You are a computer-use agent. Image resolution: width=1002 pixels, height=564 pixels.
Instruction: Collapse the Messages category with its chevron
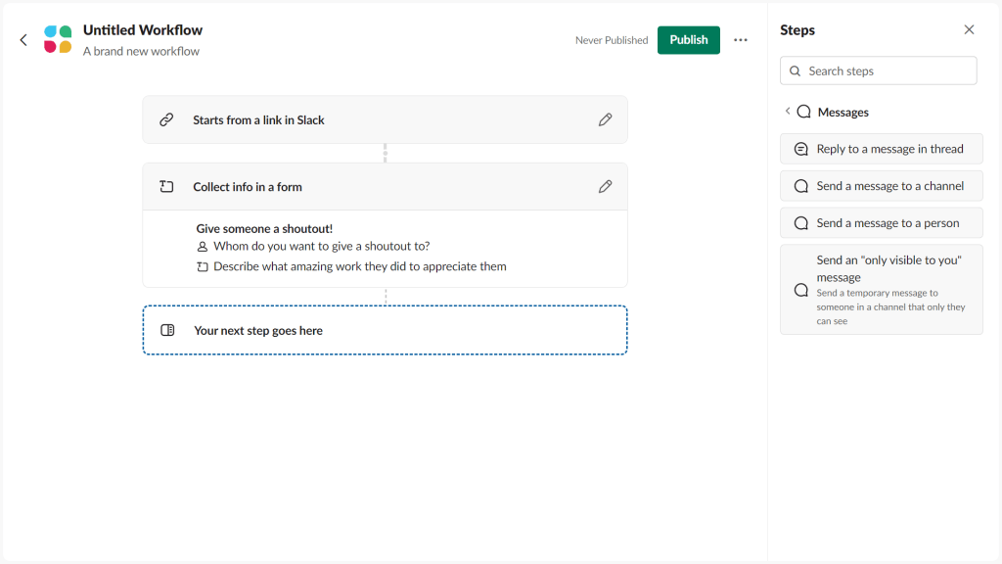point(789,112)
